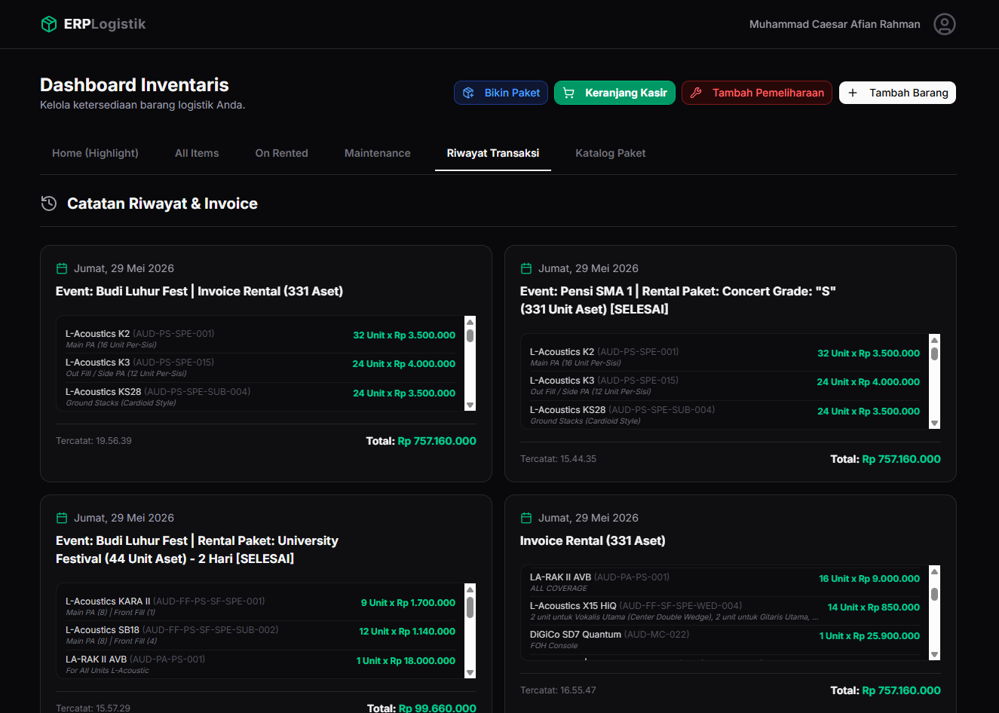Click LA-RAK II AVB row priced Rp 18.000.000
Viewport: 999px width, 713px height.
click(x=260, y=665)
